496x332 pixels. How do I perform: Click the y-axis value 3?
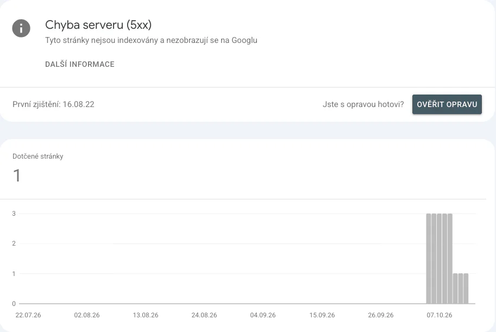(14, 214)
